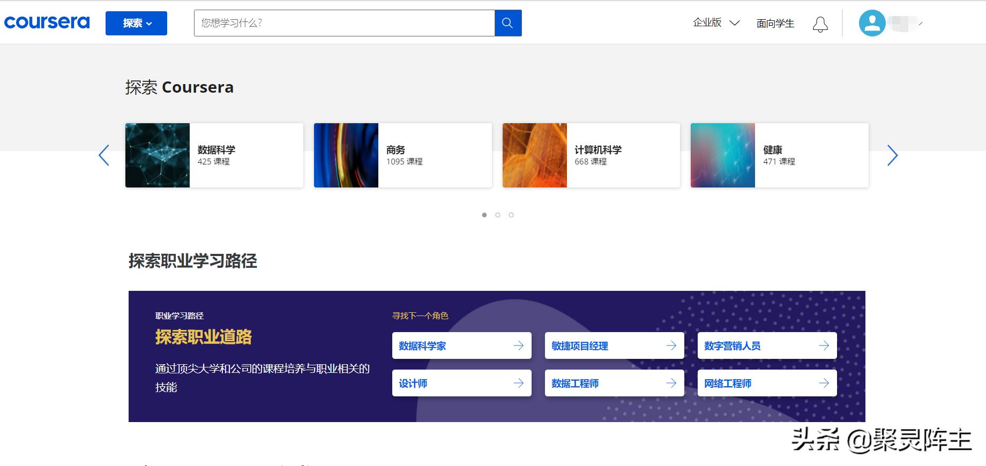Click the arrow icon on 网络工程师
The height and width of the screenshot is (466, 986).
(x=824, y=383)
